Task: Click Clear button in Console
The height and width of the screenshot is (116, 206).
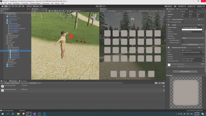Action: tap(2, 83)
